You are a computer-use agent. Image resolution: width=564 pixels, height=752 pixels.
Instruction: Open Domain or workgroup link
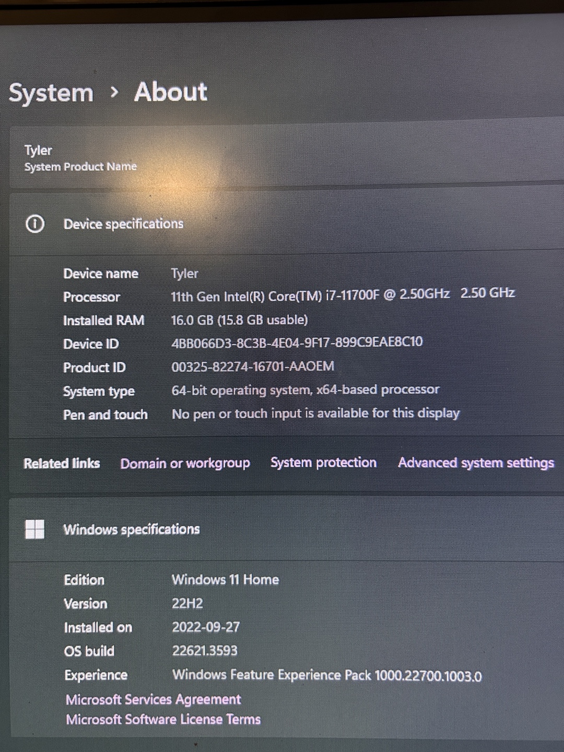pyautogui.click(x=185, y=463)
